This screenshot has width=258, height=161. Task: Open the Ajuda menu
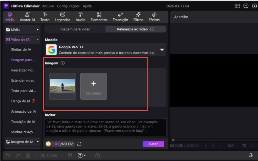[87, 6]
